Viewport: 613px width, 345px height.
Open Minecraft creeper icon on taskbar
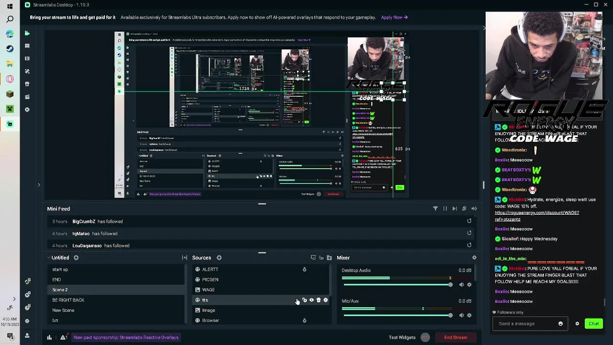10,109
